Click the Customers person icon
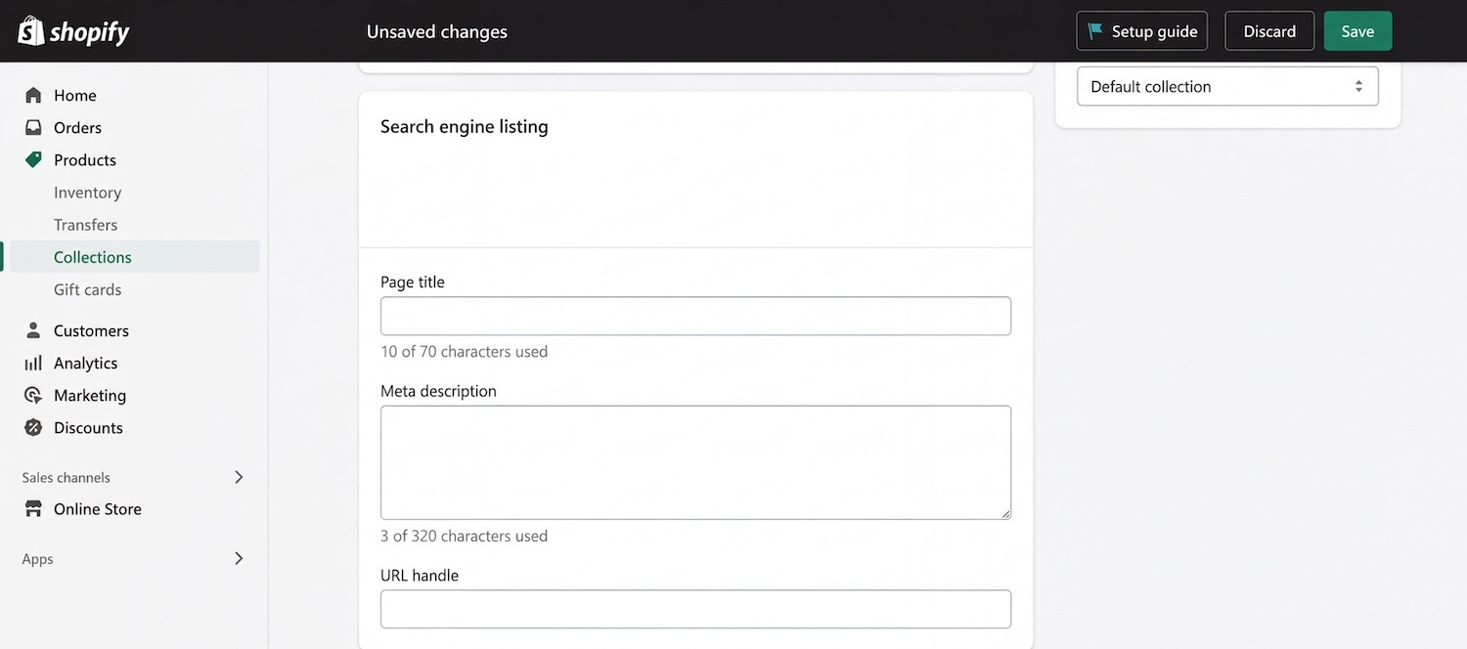This screenshot has height=649, width=1467. click(x=33, y=330)
